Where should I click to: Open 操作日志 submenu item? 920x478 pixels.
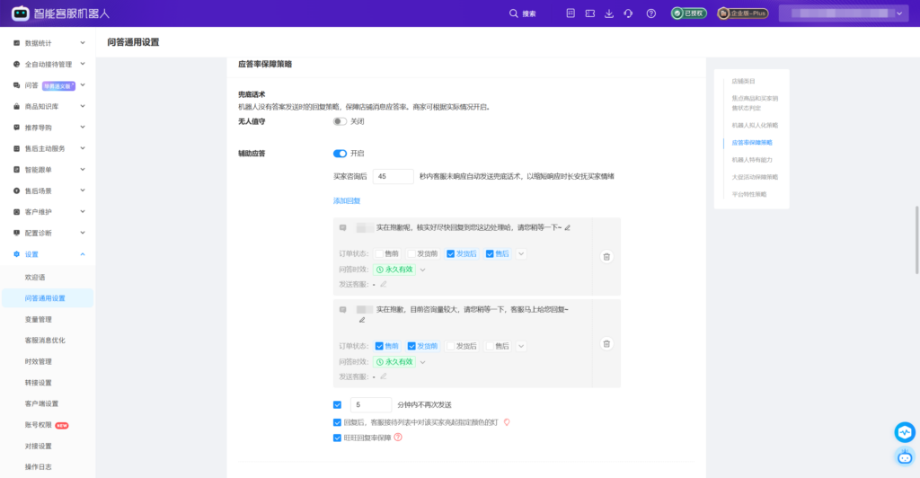pyautogui.click(x=38, y=467)
